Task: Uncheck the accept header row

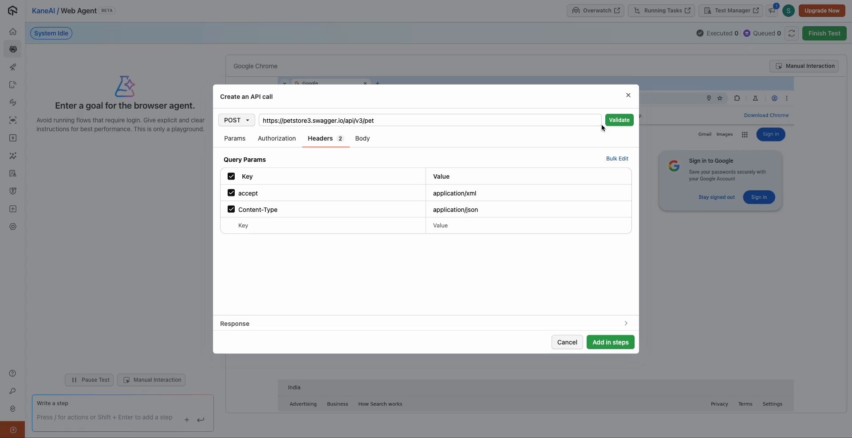Action: pos(231,193)
